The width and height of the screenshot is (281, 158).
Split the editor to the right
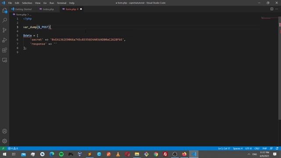click(x=272, y=9)
